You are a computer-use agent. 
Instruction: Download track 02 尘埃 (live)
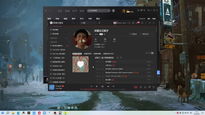click(x=103, y=65)
